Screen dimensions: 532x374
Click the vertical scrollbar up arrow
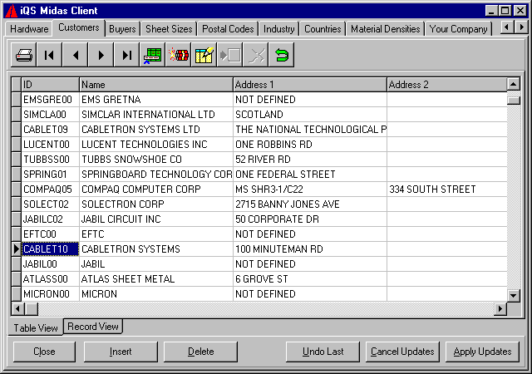[x=514, y=84]
